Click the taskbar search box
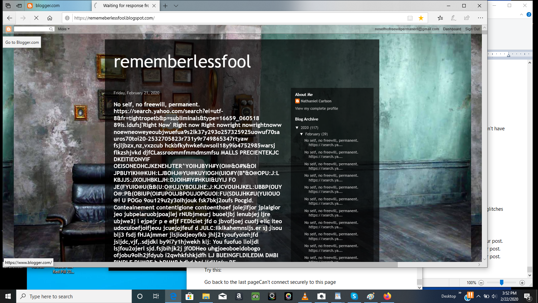The height and width of the screenshot is (303, 538). tap(74, 296)
